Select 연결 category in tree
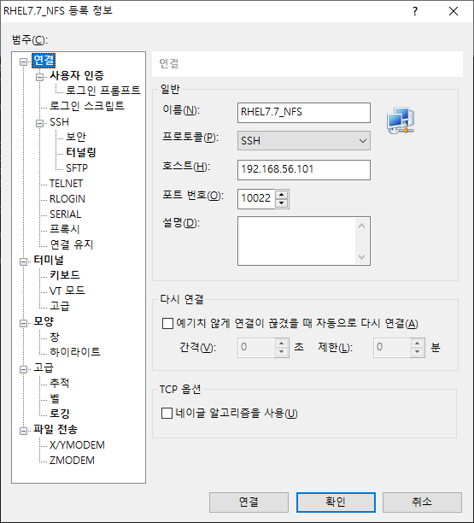Viewport: 474px width, 523px height. [x=44, y=61]
